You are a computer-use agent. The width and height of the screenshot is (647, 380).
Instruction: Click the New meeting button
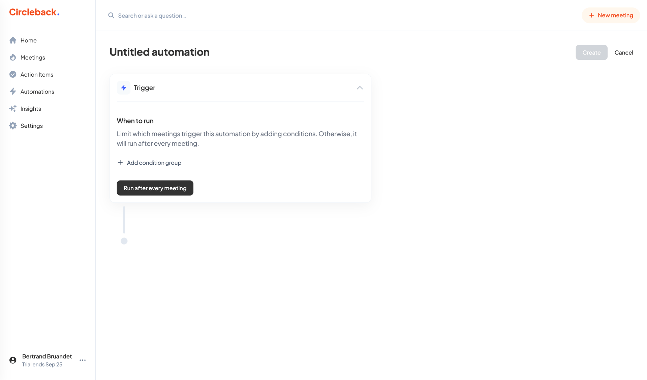pos(611,15)
